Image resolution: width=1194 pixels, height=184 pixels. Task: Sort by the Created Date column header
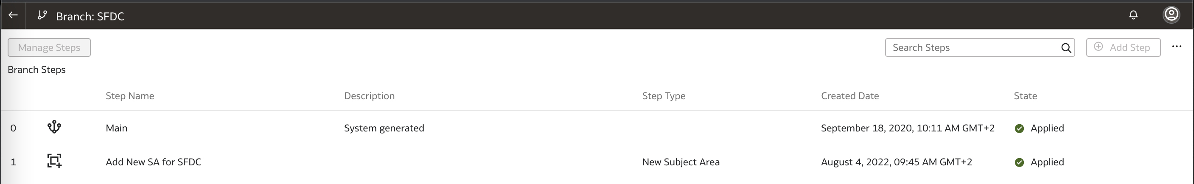click(849, 96)
